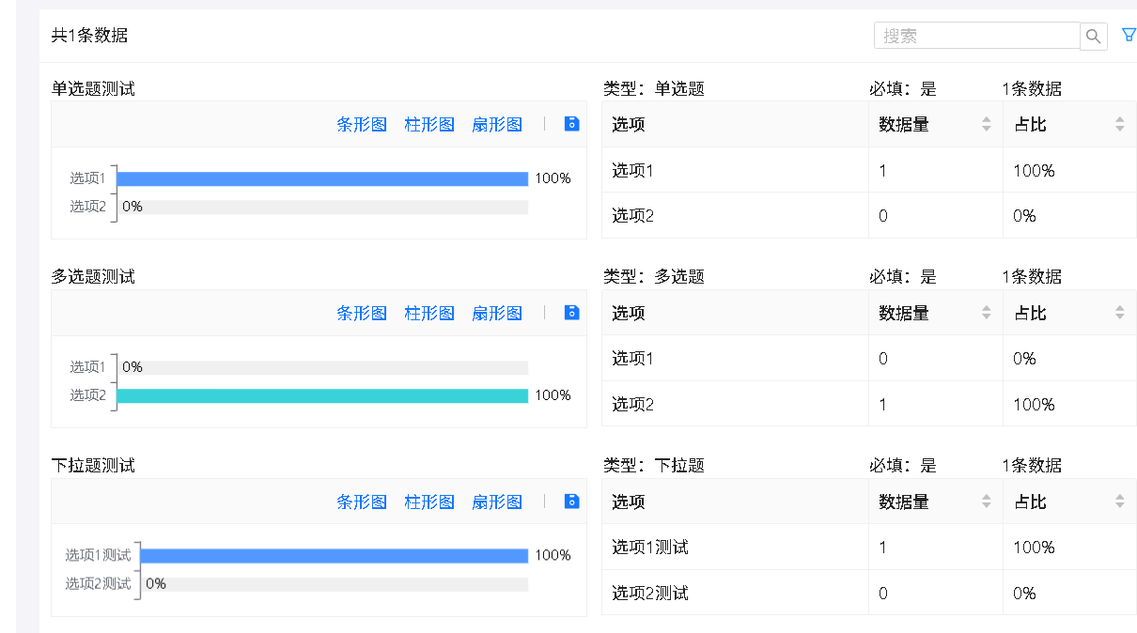Viewport: 1137px width, 633px height.
Task: Click the search magnifier icon button
Action: pos(1094,36)
